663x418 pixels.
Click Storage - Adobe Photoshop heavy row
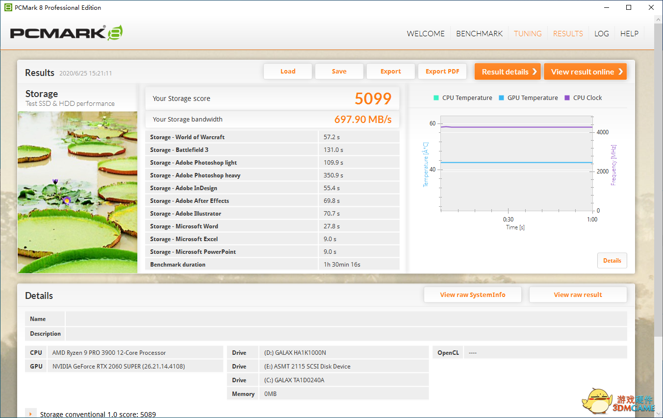273,175
